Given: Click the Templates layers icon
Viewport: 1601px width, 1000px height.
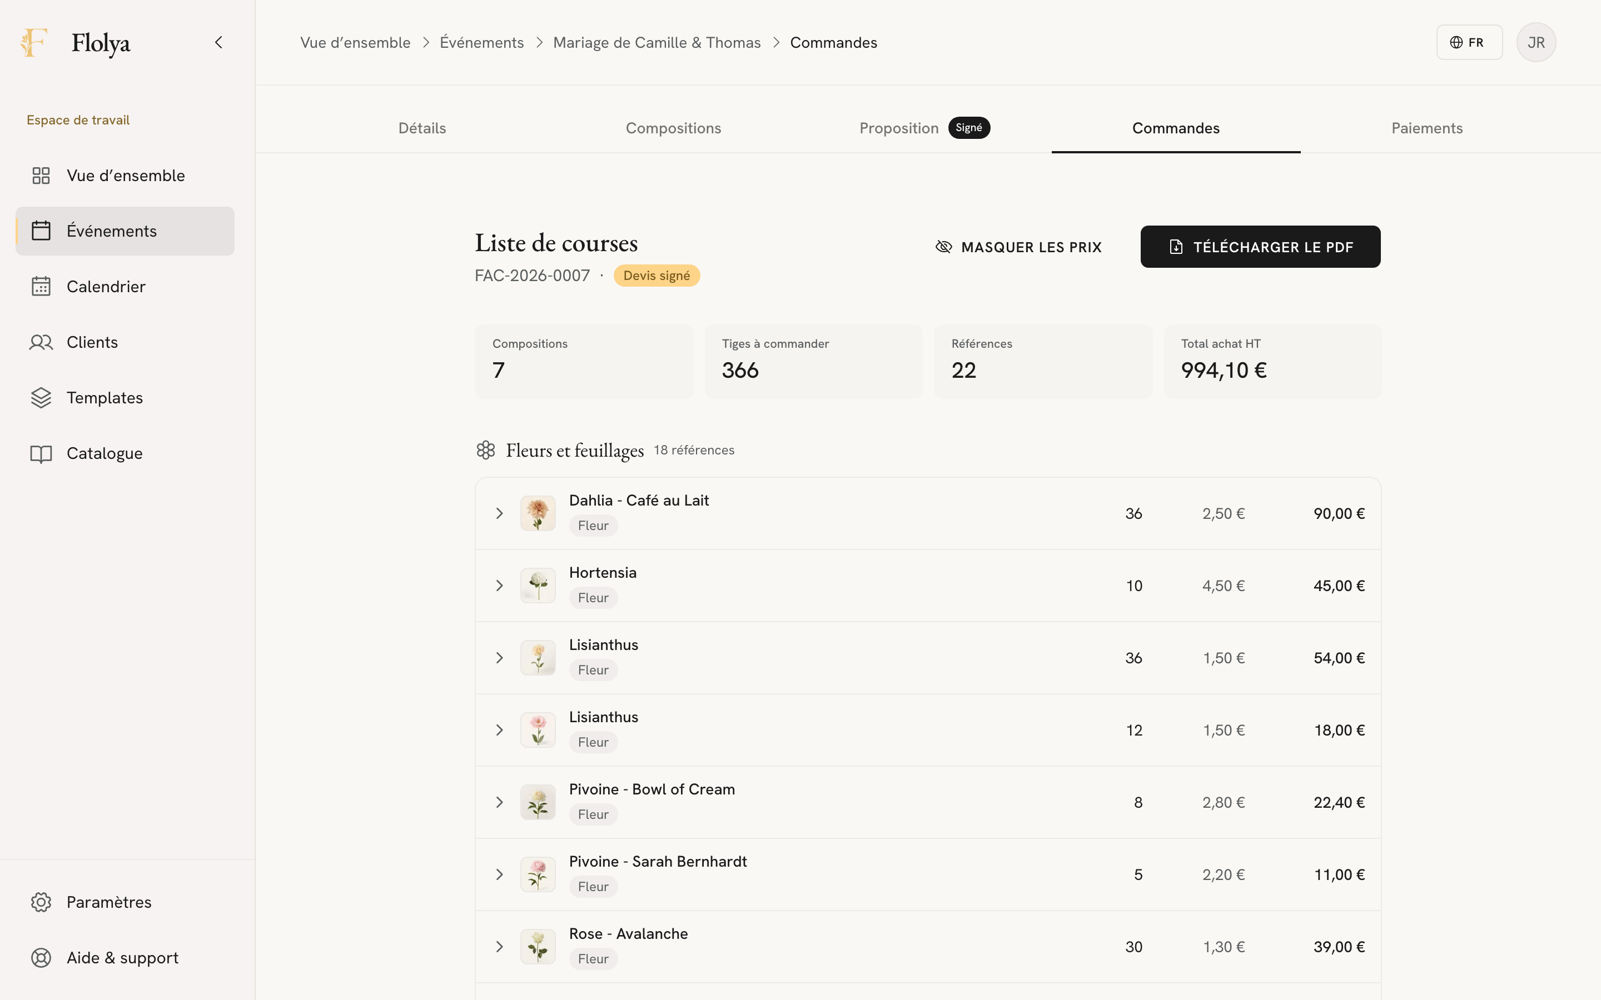Looking at the screenshot, I should pyautogui.click(x=41, y=397).
